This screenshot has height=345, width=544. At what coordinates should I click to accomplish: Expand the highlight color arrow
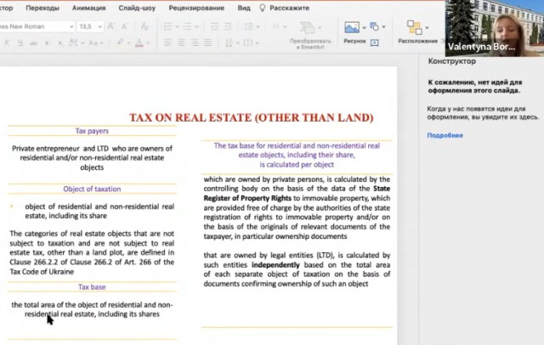coord(128,43)
